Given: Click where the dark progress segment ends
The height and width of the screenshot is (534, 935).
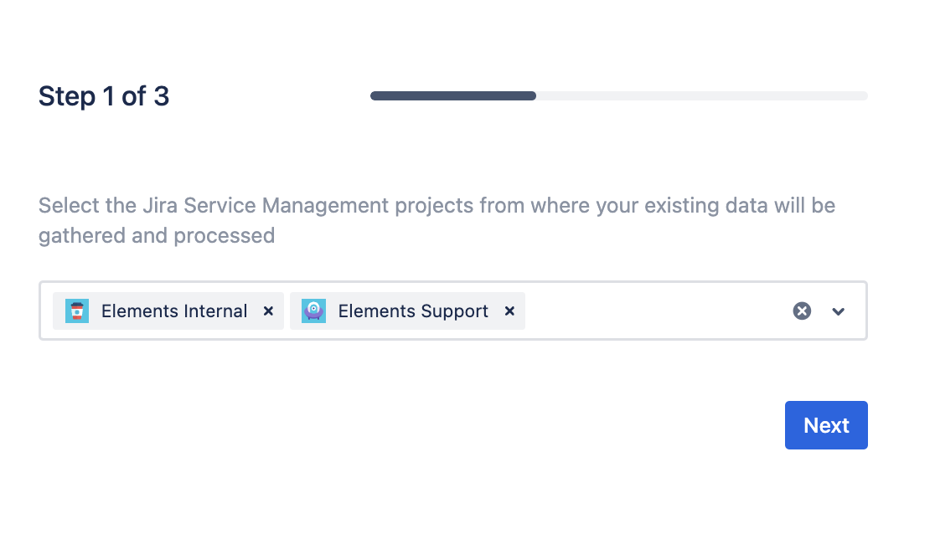Looking at the screenshot, I should 534,96.
